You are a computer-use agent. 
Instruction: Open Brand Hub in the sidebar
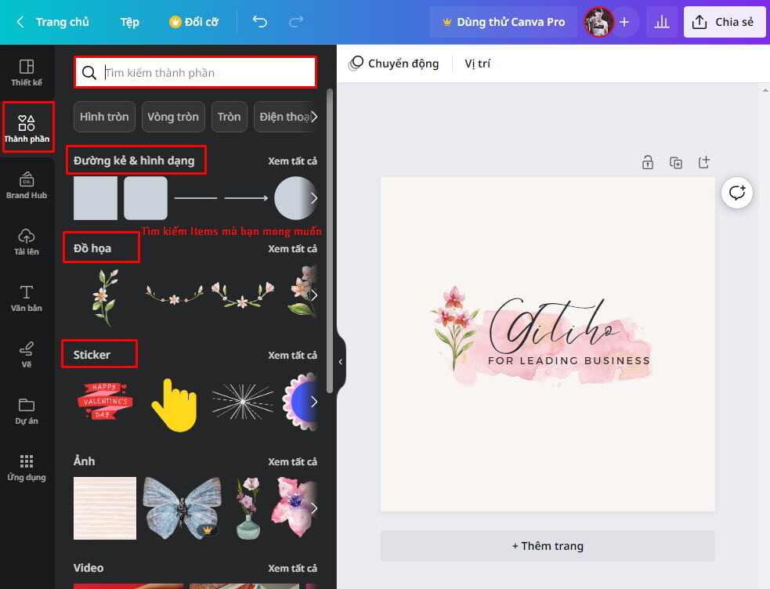(x=27, y=185)
